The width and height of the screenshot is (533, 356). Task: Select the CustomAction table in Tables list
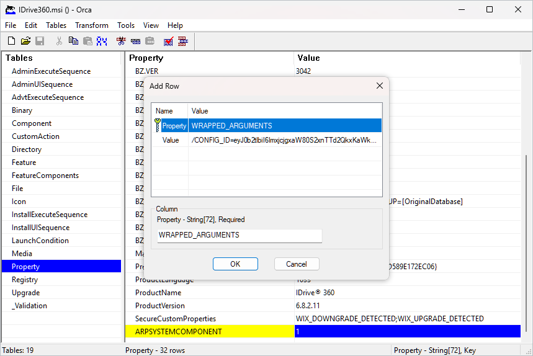[35, 136]
